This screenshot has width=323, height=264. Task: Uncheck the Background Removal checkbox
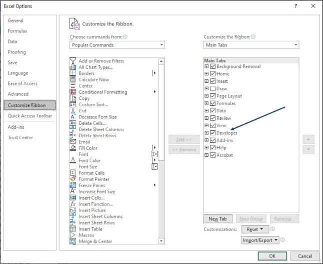coord(213,66)
